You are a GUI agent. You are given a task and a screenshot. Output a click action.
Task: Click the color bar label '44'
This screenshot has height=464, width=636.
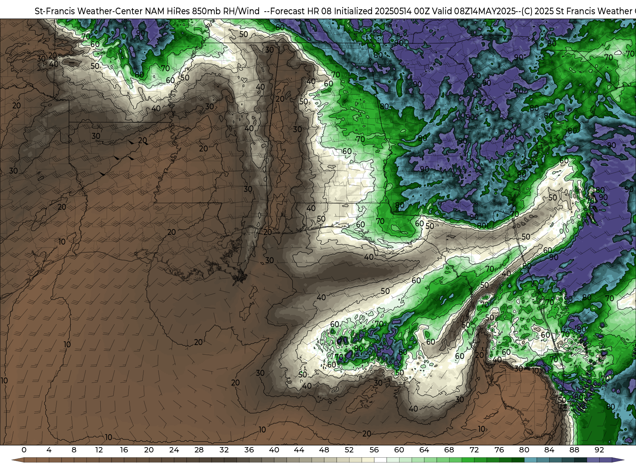[299, 450]
